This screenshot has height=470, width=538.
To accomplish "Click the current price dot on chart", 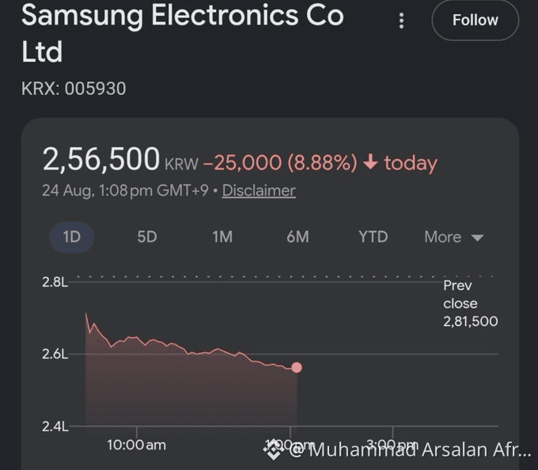I will (x=297, y=367).
